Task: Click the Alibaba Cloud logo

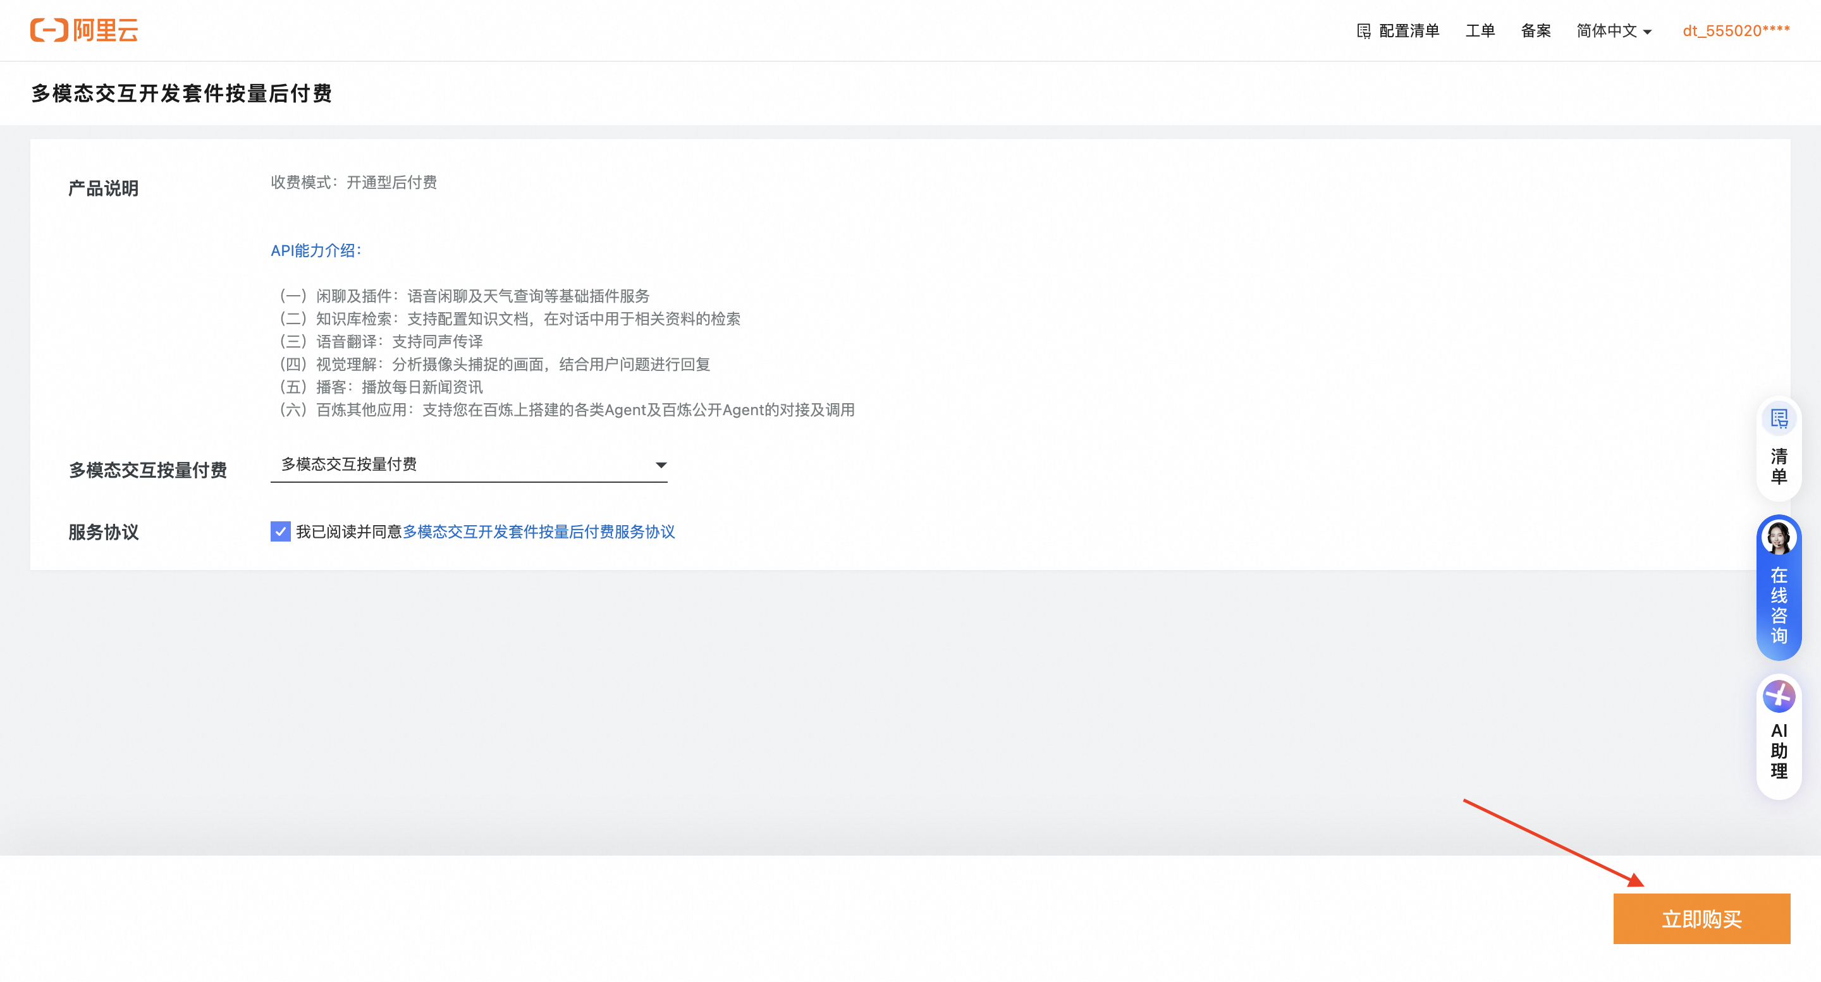Action: (84, 30)
